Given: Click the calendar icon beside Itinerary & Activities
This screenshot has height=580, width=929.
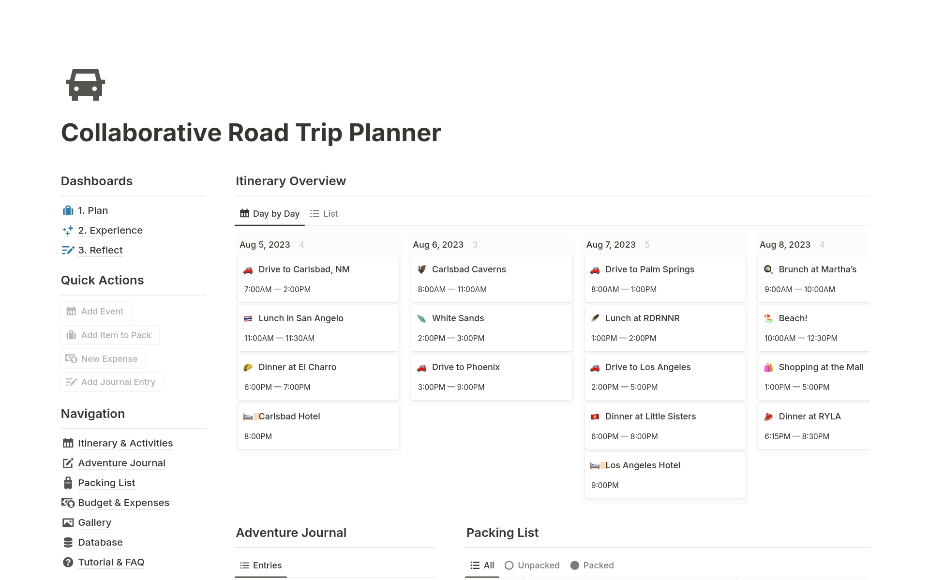Looking at the screenshot, I should tap(67, 443).
